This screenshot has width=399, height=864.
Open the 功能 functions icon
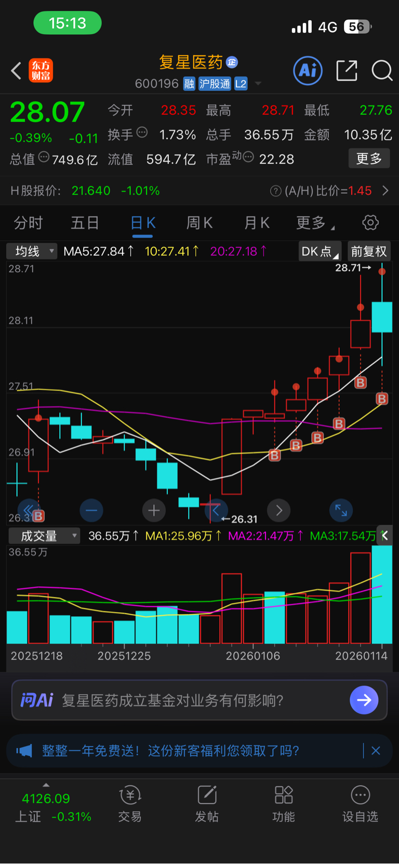(284, 804)
